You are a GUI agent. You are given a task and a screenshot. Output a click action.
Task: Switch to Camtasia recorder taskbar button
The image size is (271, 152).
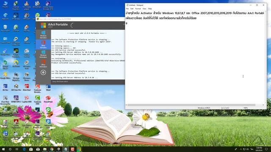tap(72, 149)
